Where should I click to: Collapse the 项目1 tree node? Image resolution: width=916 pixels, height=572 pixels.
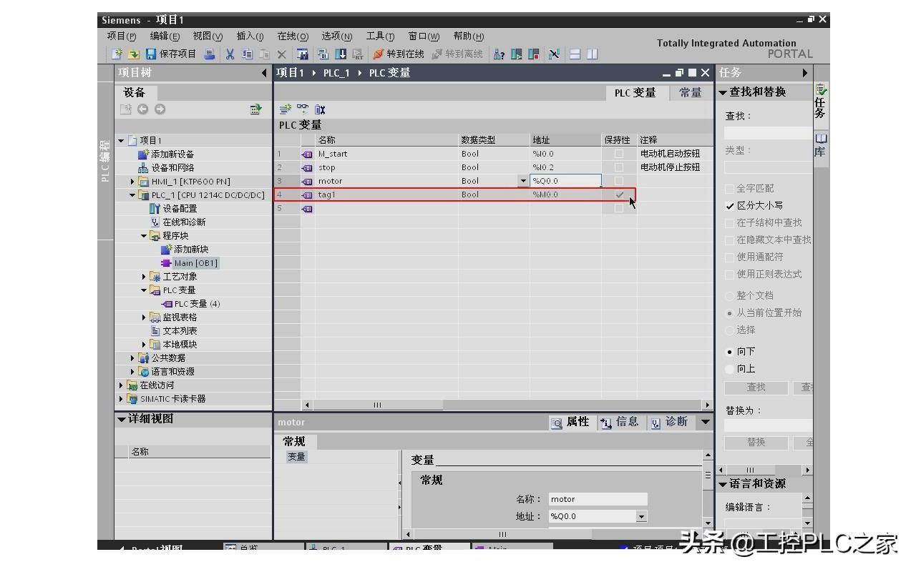[121, 141]
